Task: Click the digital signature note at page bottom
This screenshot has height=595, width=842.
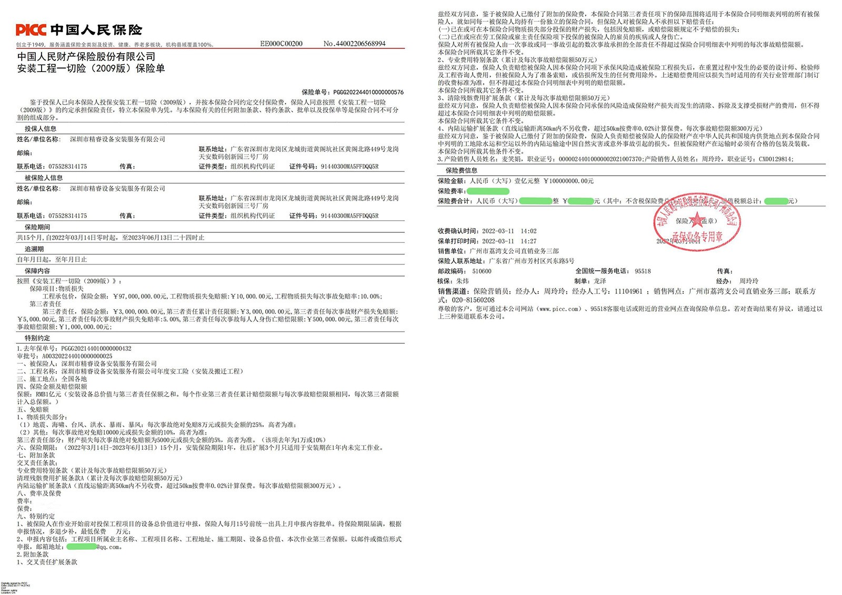Action: [15, 588]
